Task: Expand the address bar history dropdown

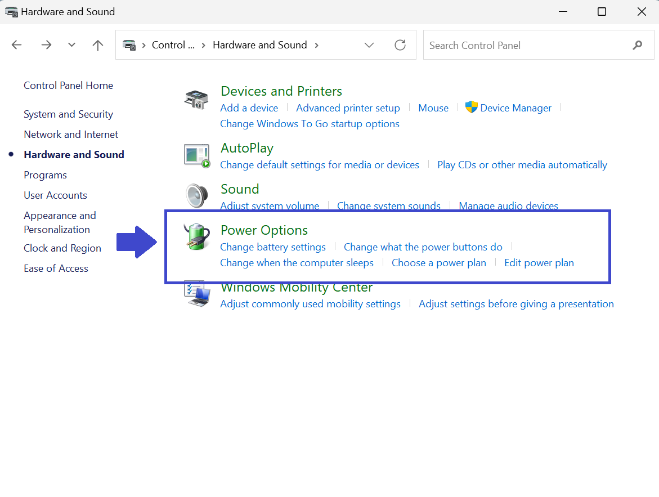Action: (369, 45)
